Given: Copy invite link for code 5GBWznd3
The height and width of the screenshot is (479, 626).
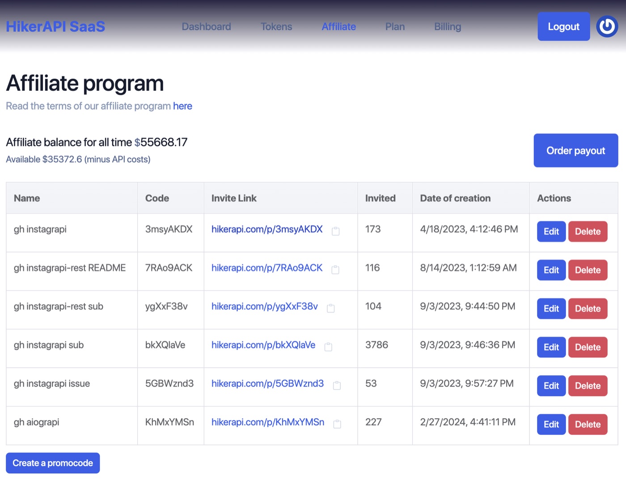Looking at the screenshot, I should coord(337,386).
